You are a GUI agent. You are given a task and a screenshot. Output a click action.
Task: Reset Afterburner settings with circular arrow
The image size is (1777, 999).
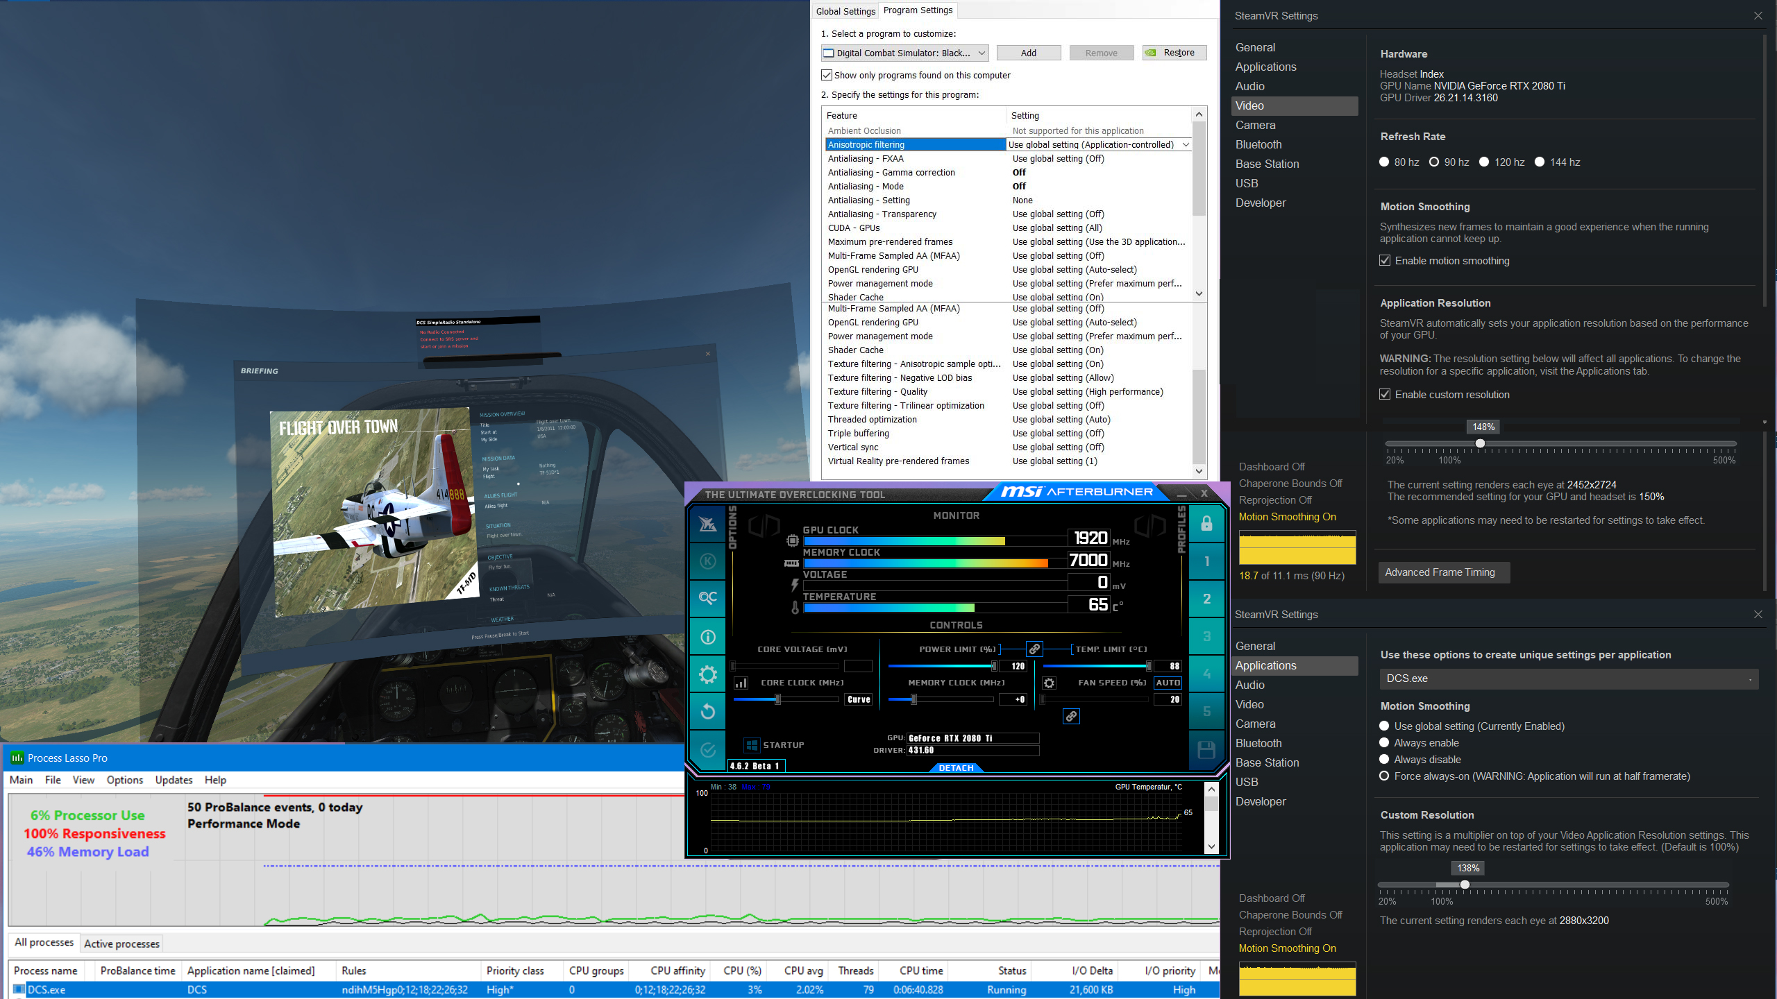coord(707,711)
